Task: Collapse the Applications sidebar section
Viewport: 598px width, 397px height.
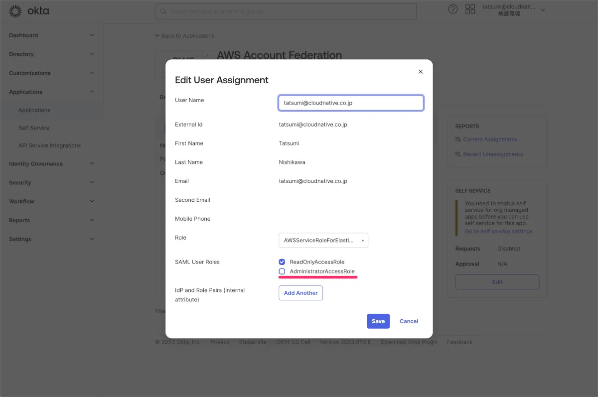Action: click(x=92, y=92)
